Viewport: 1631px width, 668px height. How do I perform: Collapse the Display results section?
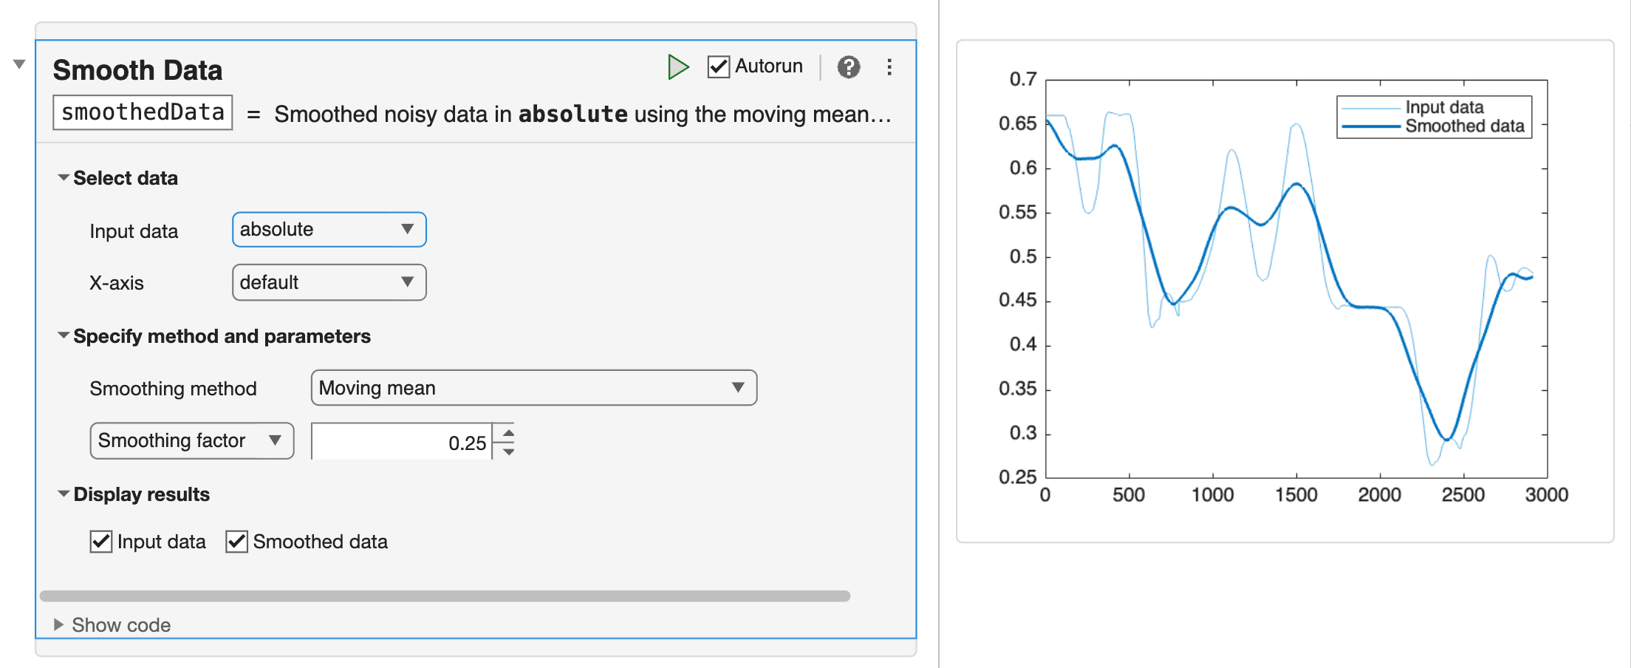coord(64,494)
